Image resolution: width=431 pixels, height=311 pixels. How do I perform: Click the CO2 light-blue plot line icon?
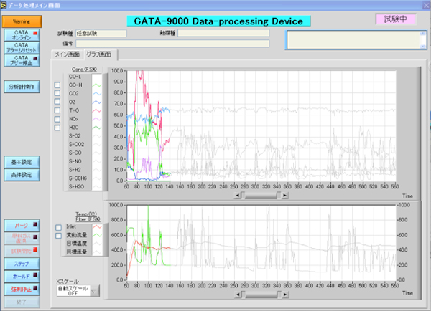coord(96,94)
